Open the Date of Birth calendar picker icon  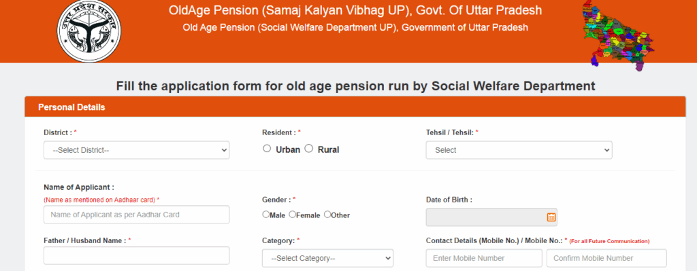pyautogui.click(x=551, y=217)
